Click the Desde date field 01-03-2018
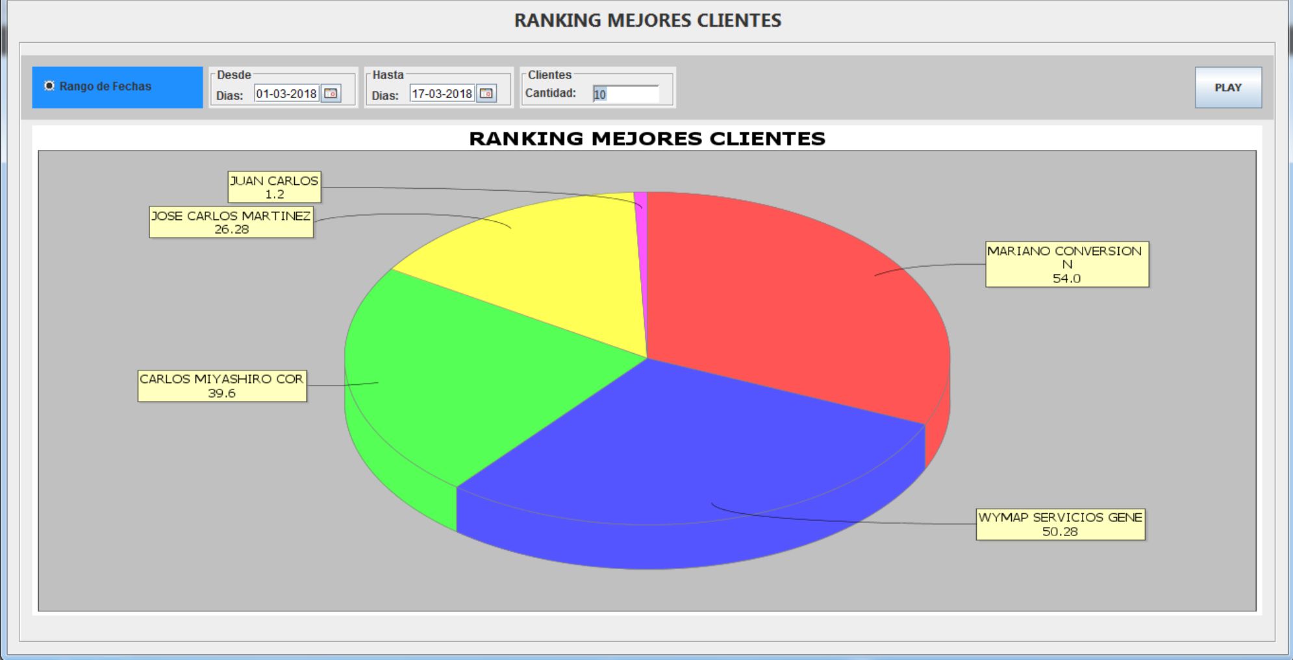The image size is (1293, 660). tap(286, 93)
